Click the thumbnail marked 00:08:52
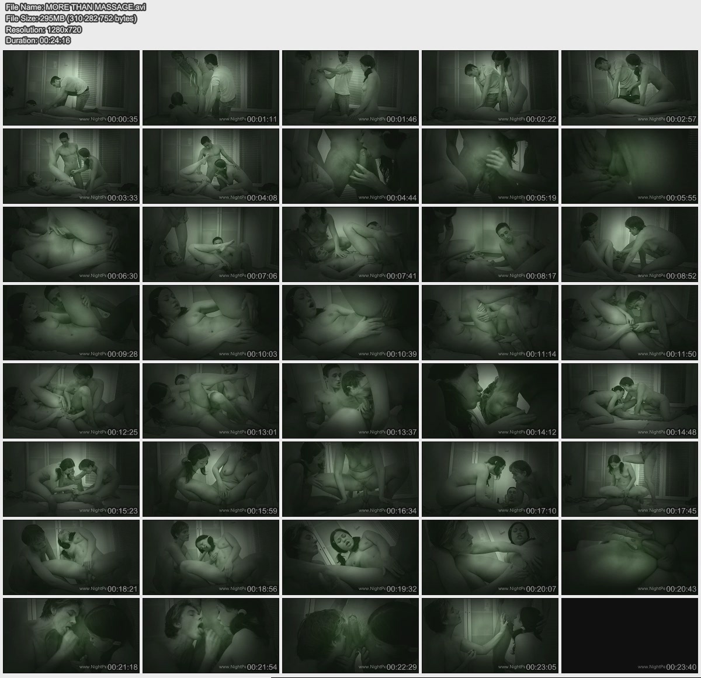The image size is (701, 678). click(x=630, y=244)
